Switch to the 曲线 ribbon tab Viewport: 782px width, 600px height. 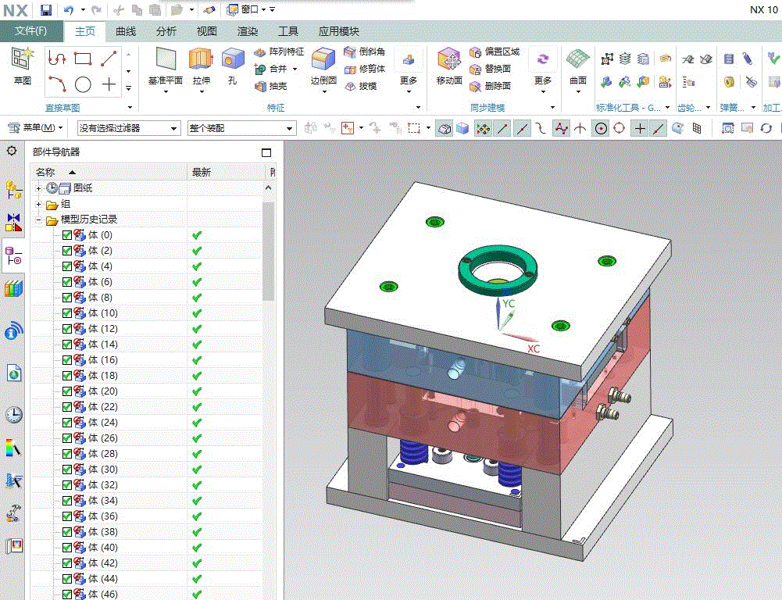[x=126, y=31]
